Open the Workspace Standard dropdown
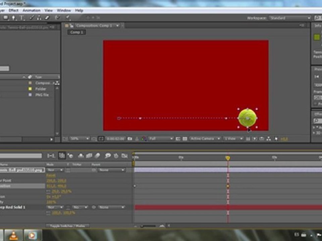The height and width of the screenshot is (241, 322). [290, 18]
